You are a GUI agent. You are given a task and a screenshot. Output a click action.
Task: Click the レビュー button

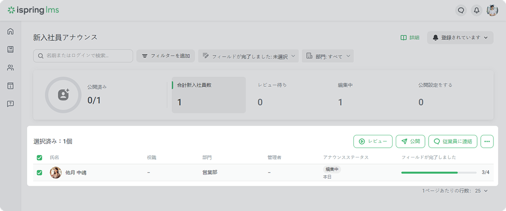coord(372,142)
